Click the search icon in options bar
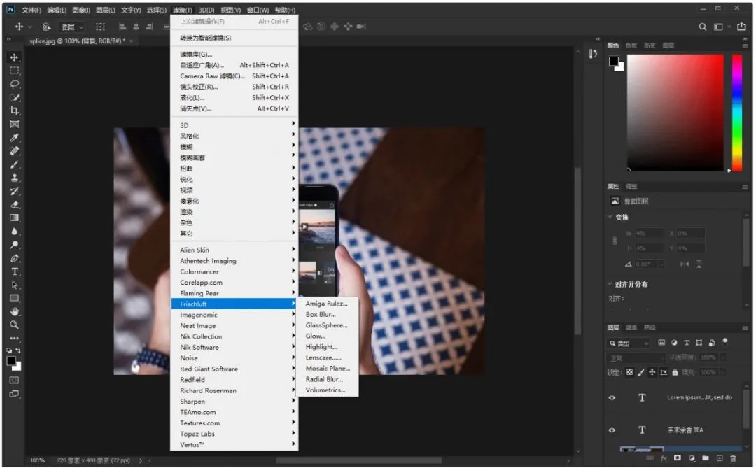Image resolution: width=756 pixels, height=468 pixels. click(x=703, y=27)
